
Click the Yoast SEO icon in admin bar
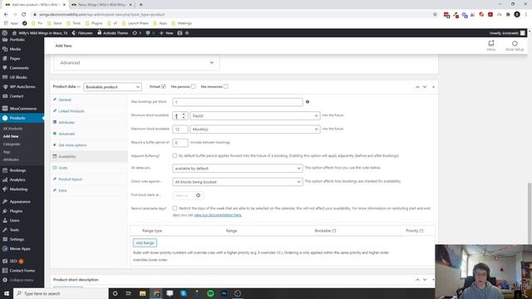click(180, 33)
